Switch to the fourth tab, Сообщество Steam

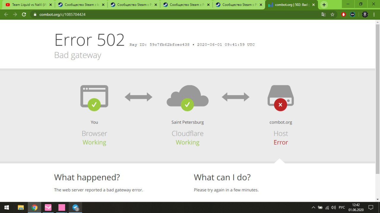186,5
